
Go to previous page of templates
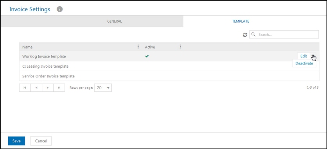coord(36,88)
